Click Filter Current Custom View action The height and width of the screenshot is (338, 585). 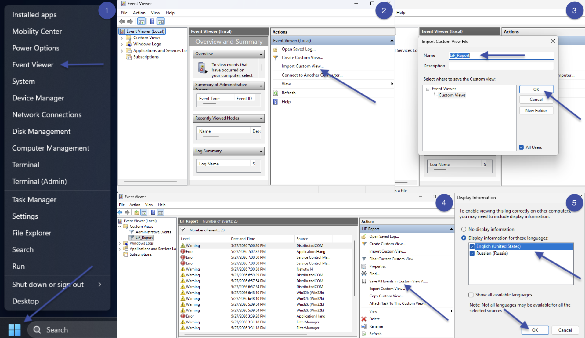pyautogui.click(x=392, y=259)
